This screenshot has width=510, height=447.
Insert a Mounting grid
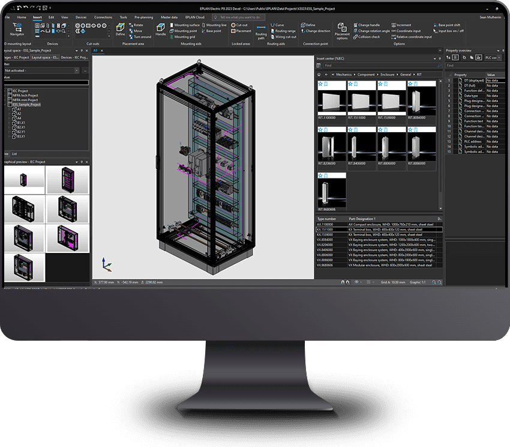[182, 37]
